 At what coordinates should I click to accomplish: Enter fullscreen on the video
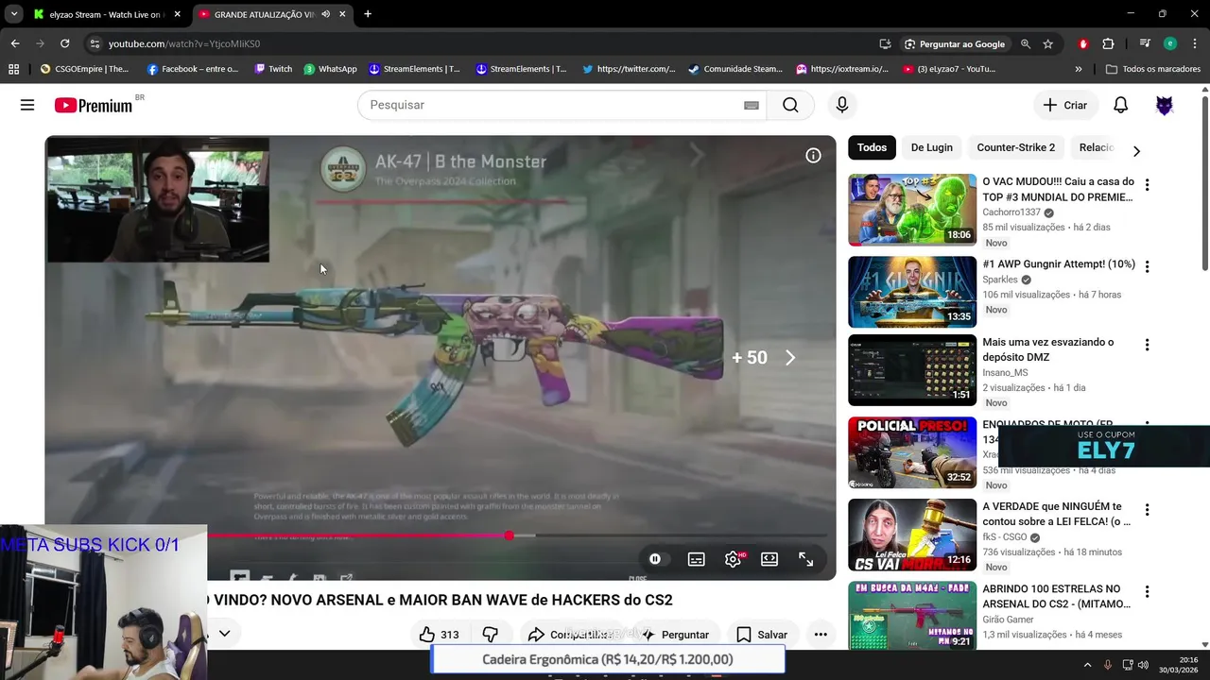point(806,559)
